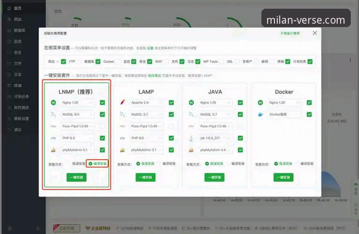Click the phpMyAdmin icon in LNMP card
The width and height of the screenshot is (359, 234).
53,150
